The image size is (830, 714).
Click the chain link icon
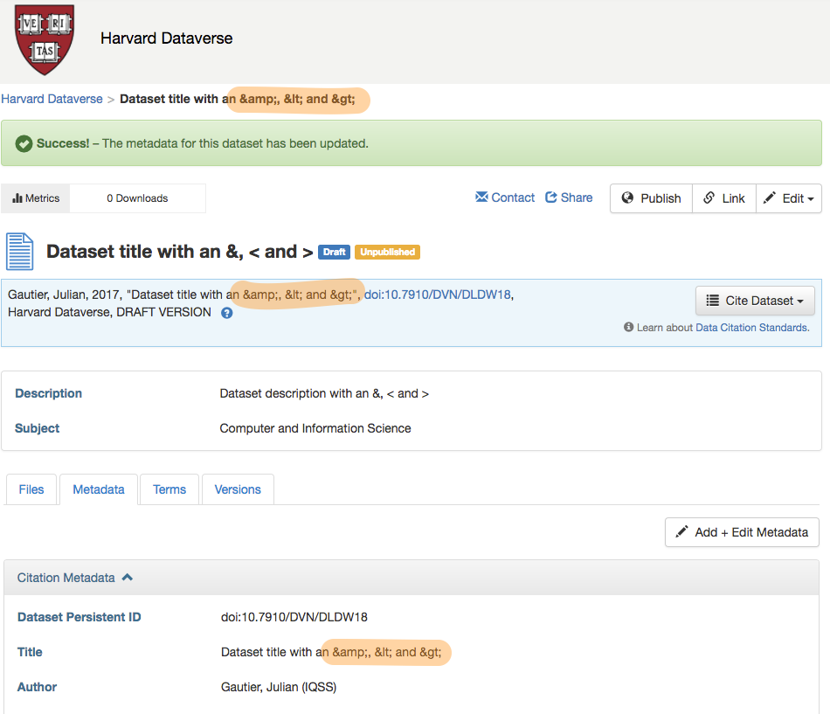(x=709, y=198)
